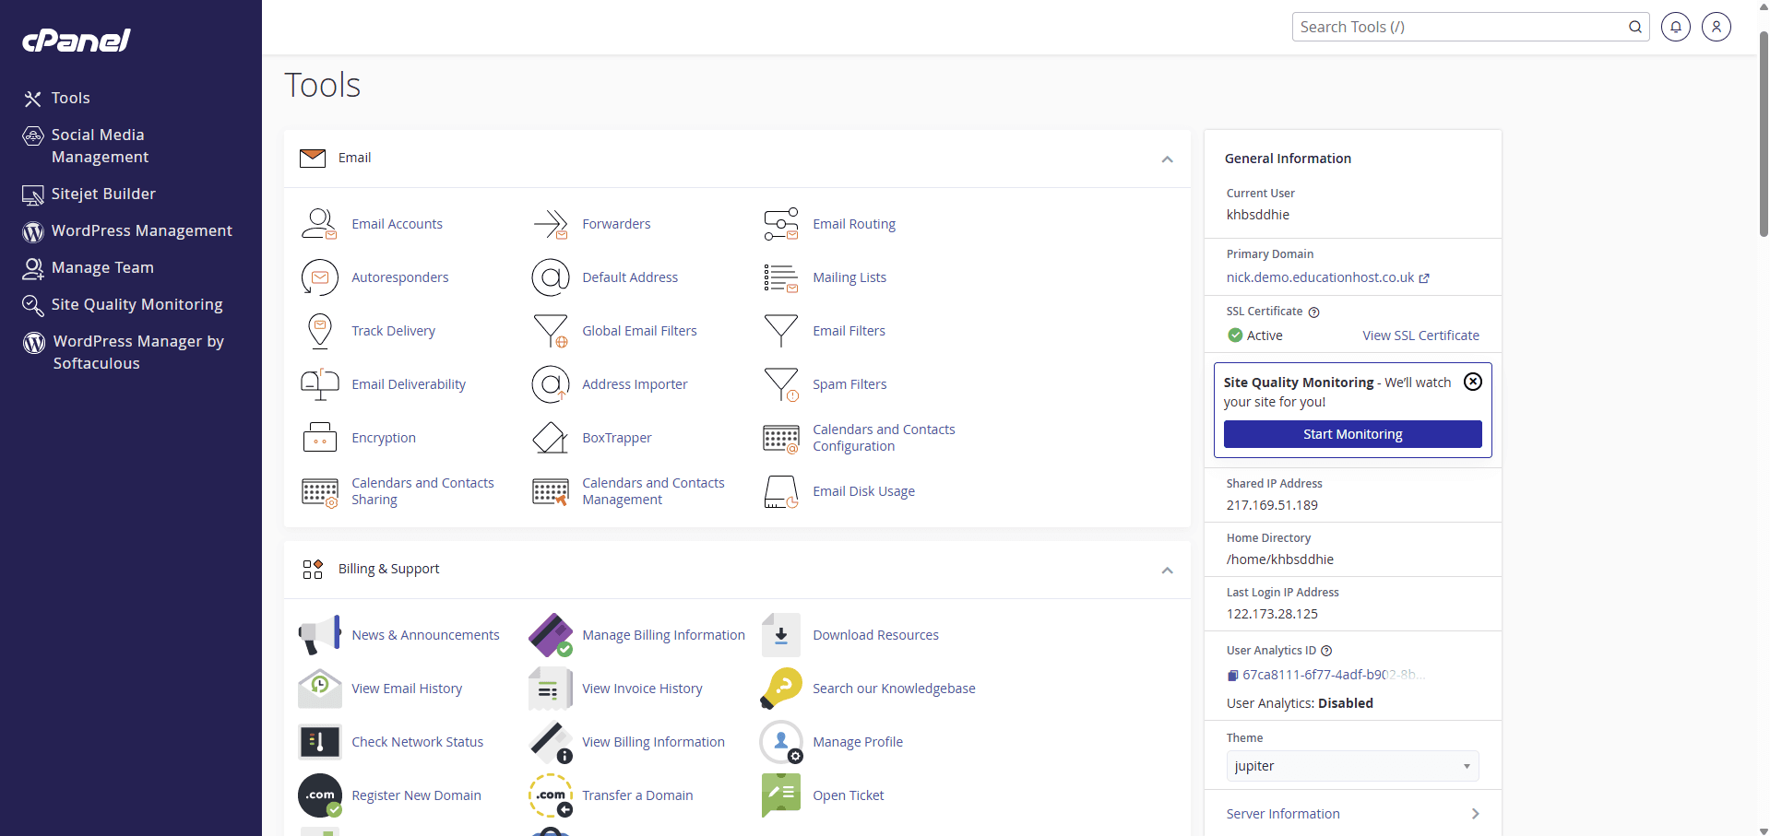Click the User Analytics ID help icon

1325,651
